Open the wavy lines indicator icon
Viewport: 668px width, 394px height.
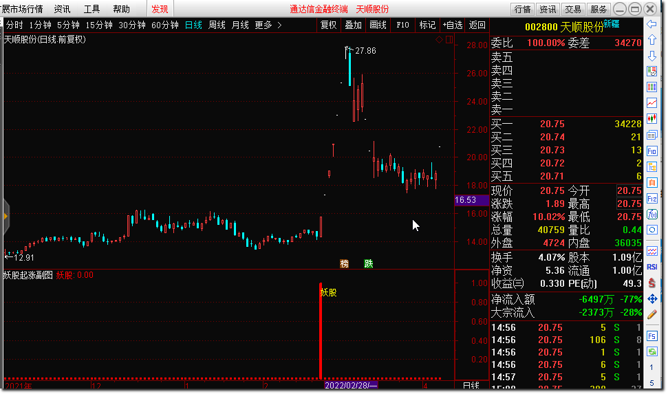651,251
